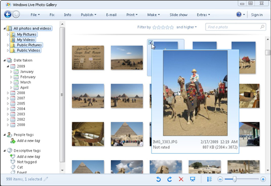Click the All photos and videos folder icon
The height and width of the screenshot is (186, 271).
pyautogui.click(x=9, y=28)
